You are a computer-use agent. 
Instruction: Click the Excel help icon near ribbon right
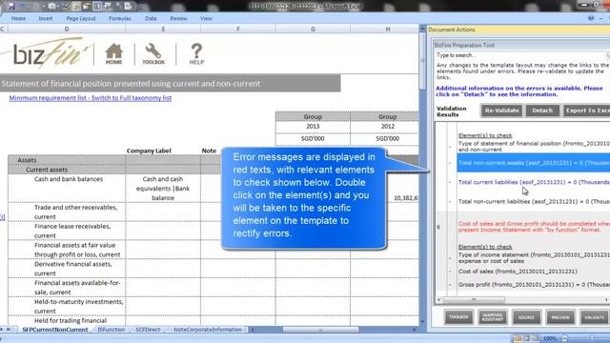click(x=591, y=18)
